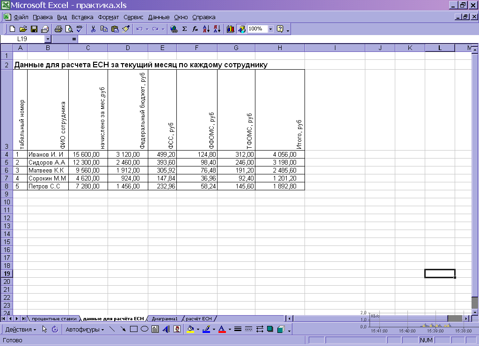Choose the Line drawing tool
Viewport: 479px width, 346px height.
click(112, 329)
